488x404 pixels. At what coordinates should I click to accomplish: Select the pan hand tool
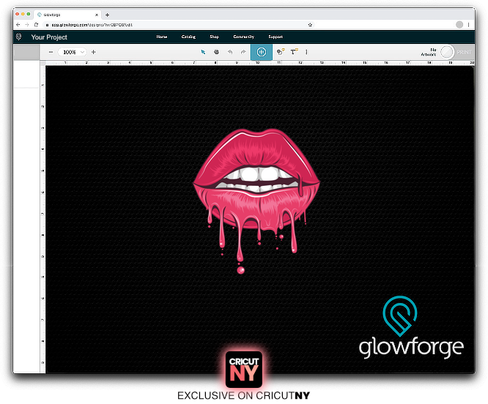coord(216,52)
